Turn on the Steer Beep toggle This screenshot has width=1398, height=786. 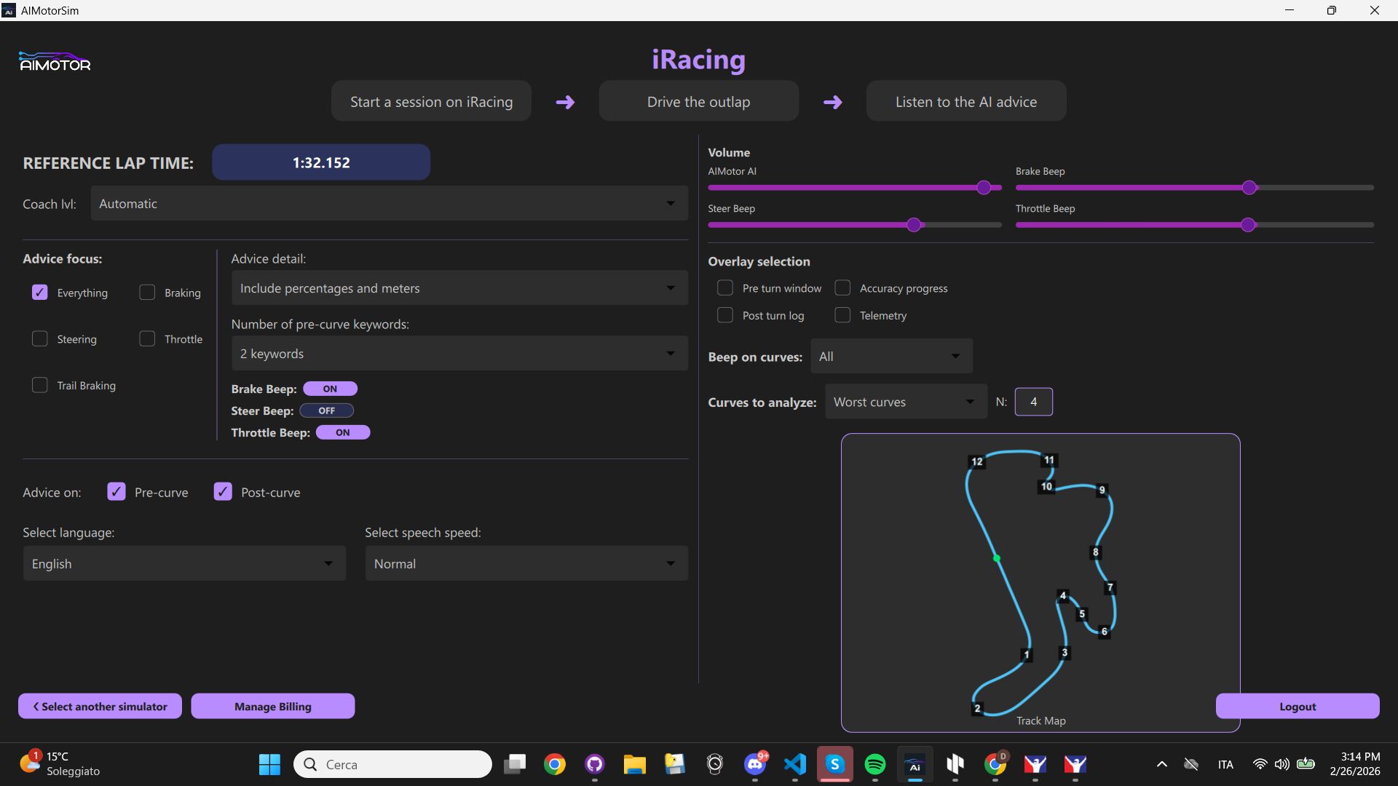click(327, 410)
